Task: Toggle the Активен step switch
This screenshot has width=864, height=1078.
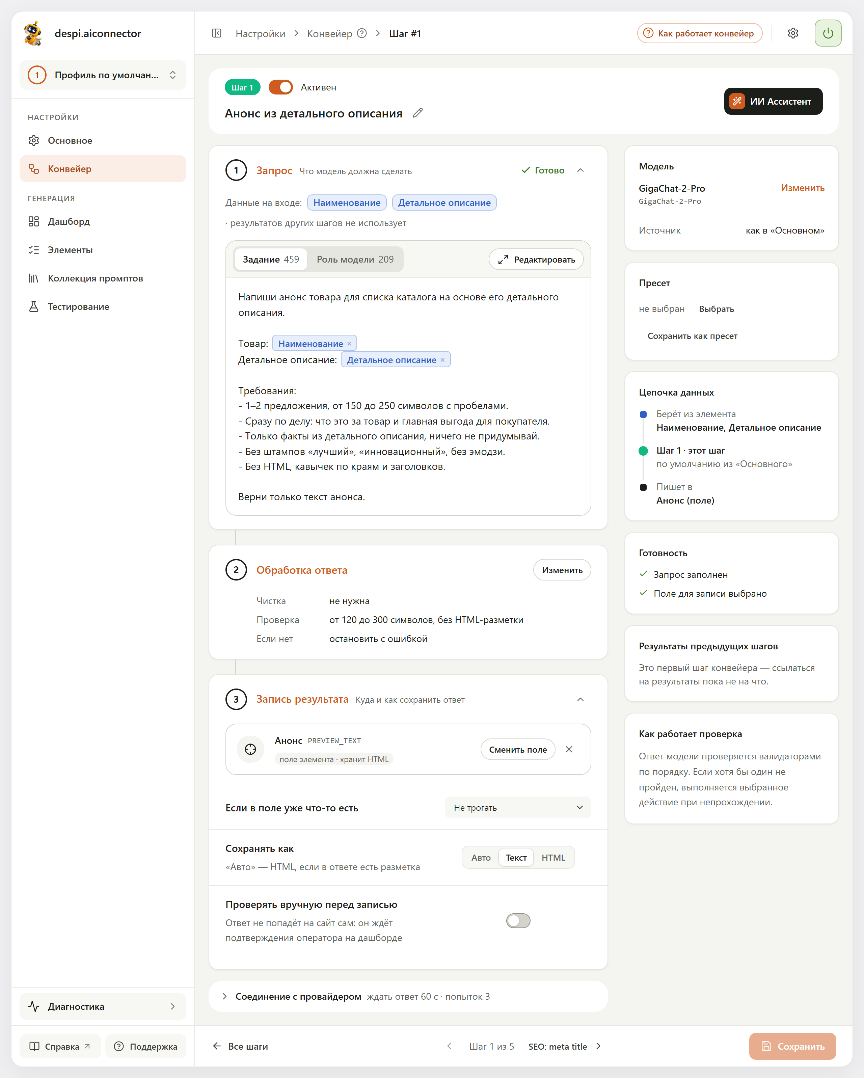Action: point(280,87)
